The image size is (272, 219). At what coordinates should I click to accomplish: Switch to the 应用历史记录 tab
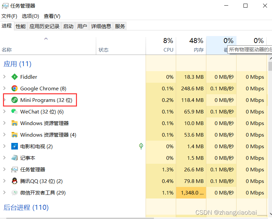[x=44, y=26]
